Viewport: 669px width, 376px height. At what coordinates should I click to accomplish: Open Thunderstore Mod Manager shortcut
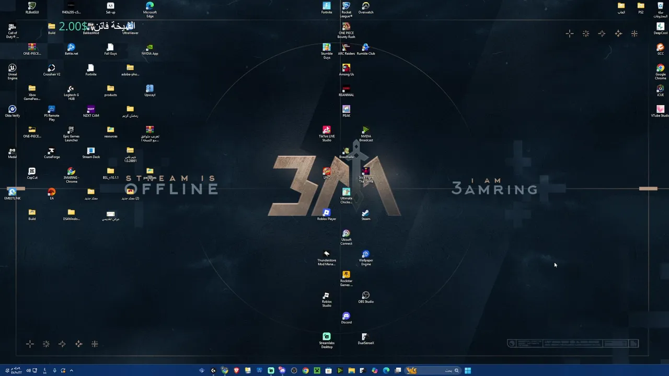327,258
